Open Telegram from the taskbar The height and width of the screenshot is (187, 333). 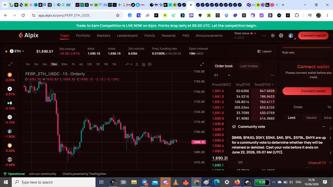pos(145,182)
